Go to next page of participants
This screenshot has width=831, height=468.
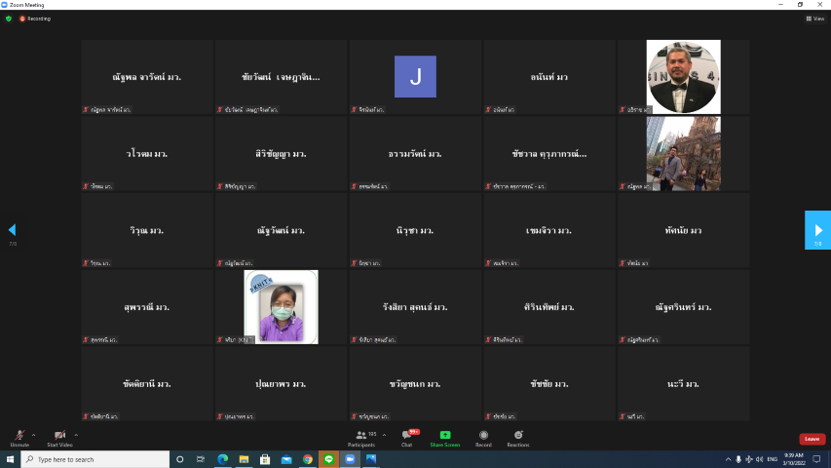(817, 230)
